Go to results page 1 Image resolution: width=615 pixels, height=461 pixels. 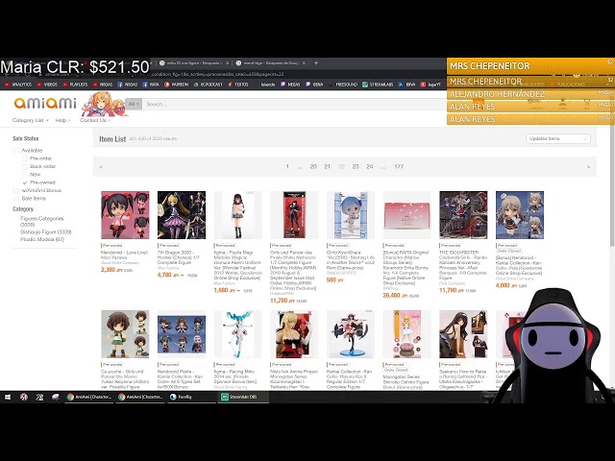287,166
